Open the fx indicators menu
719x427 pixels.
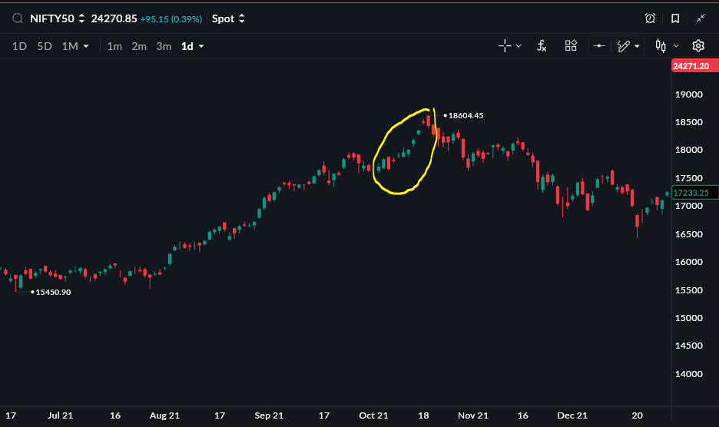(x=542, y=46)
